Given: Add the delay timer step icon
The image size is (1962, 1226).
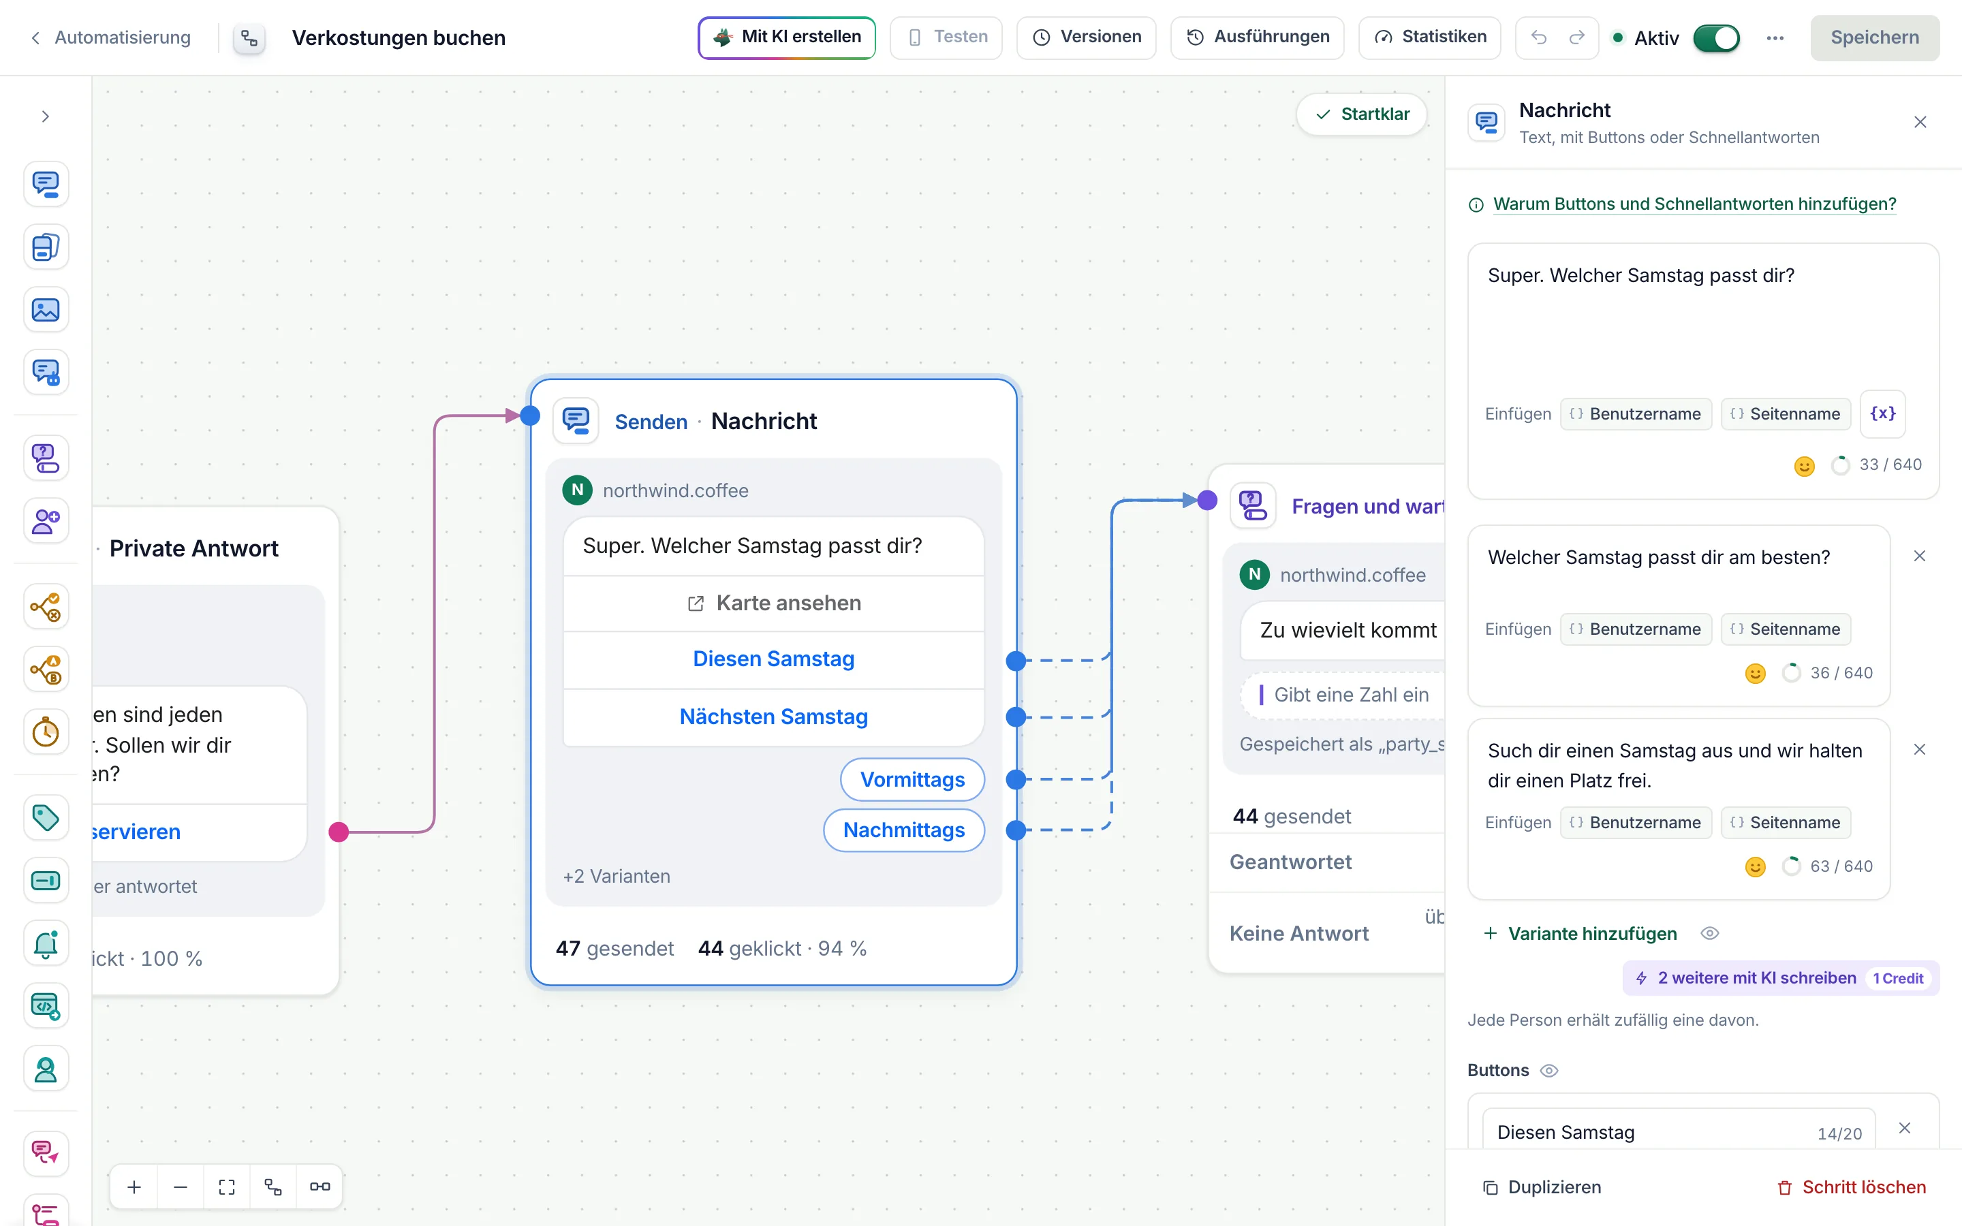Looking at the screenshot, I should point(46,732).
